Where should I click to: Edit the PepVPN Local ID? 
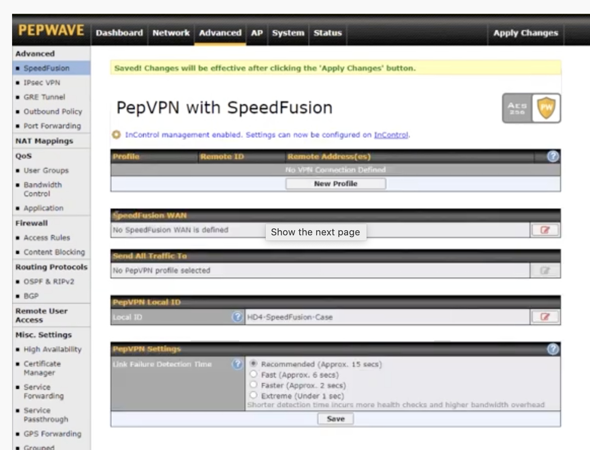coord(545,317)
